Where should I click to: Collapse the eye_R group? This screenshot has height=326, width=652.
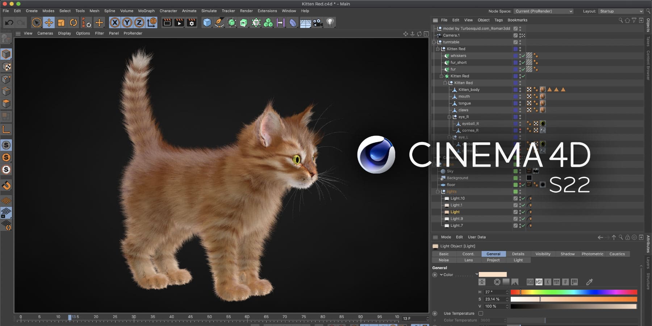pyautogui.click(x=449, y=117)
